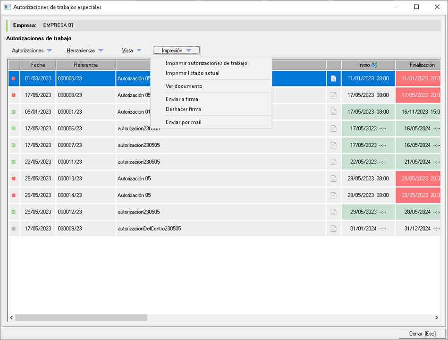Click the red status square of row 000014/23
448x340 pixels.
pyautogui.click(x=13, y=195)
